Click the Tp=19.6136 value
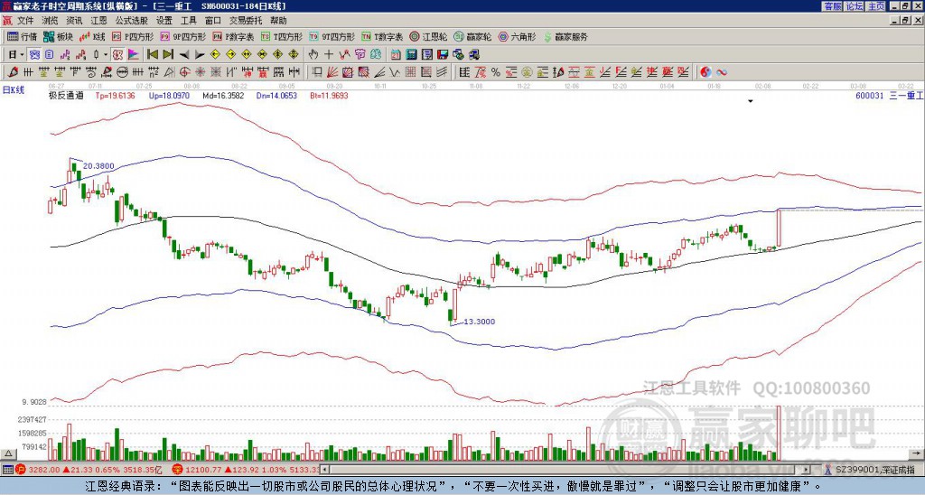The width and height of the screenshot is (925, 495). point(115,95)
